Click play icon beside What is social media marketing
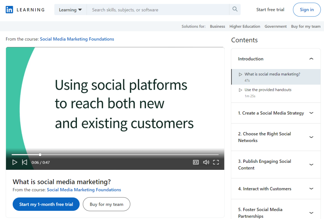The width and height of the screenshot is (324, 219). [x=241, y=74]
